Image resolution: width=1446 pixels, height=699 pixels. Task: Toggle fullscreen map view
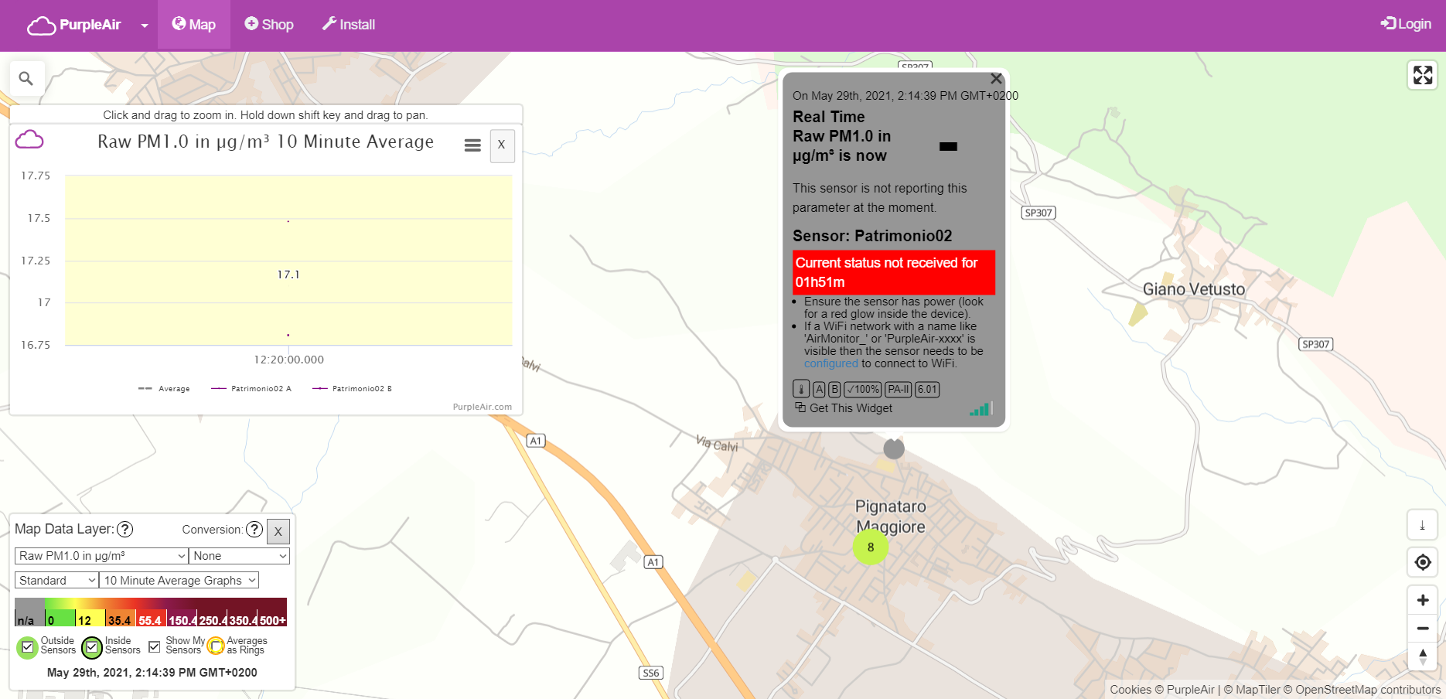[1423, 75]
